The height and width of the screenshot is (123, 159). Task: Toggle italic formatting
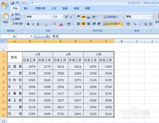(33, 24)
